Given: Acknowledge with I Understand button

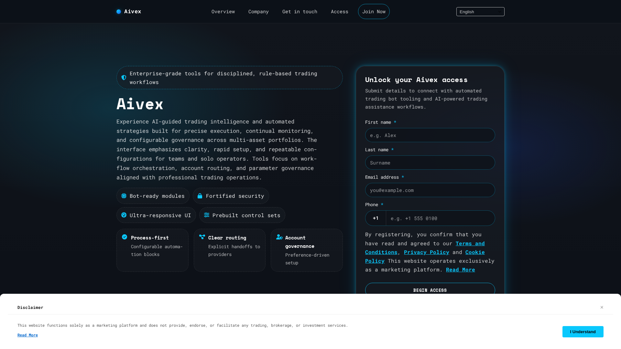Looking at the screenshot, I should coord(583,332).
